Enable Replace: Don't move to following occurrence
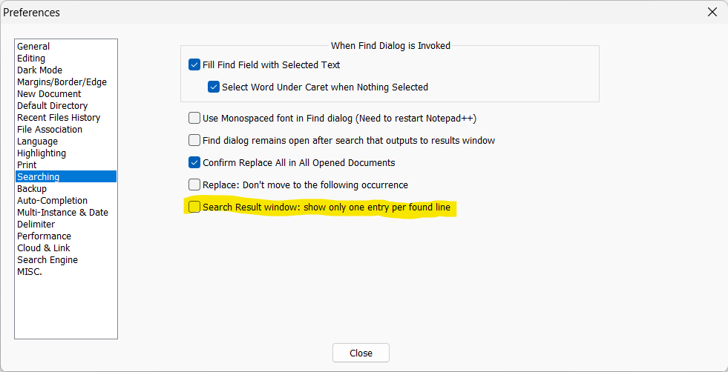 (194, 185)
